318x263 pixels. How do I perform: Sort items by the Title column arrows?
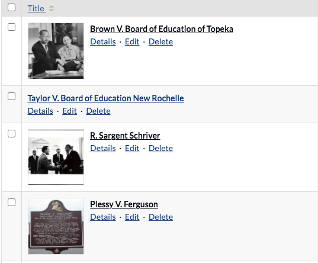pyautogui.click(x=52, y=8)
